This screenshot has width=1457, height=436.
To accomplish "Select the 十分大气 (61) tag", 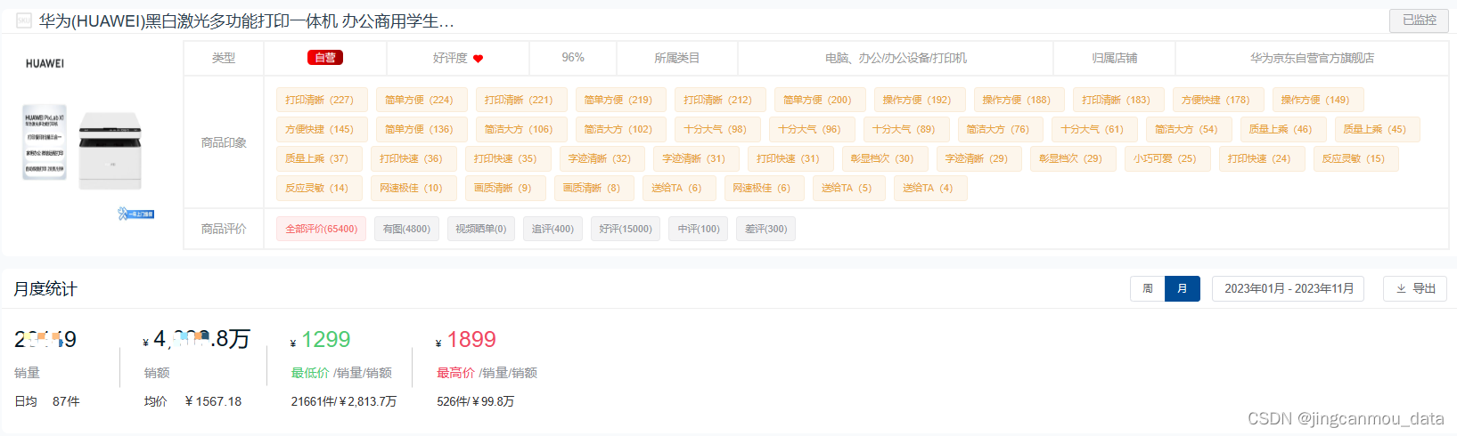I will [1093, 129].
